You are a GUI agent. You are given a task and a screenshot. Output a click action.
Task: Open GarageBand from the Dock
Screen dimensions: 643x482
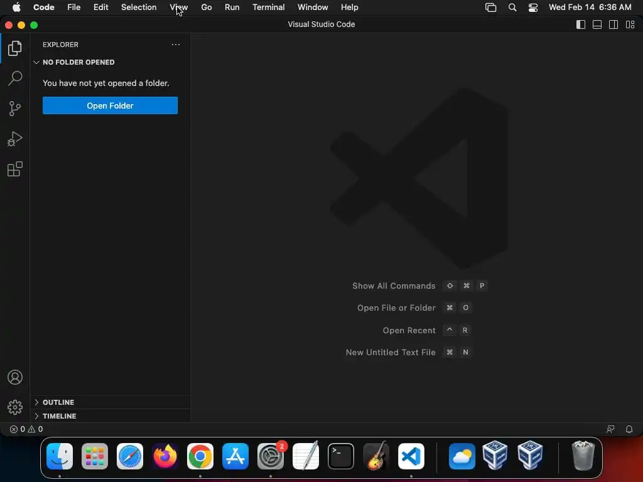376,456
